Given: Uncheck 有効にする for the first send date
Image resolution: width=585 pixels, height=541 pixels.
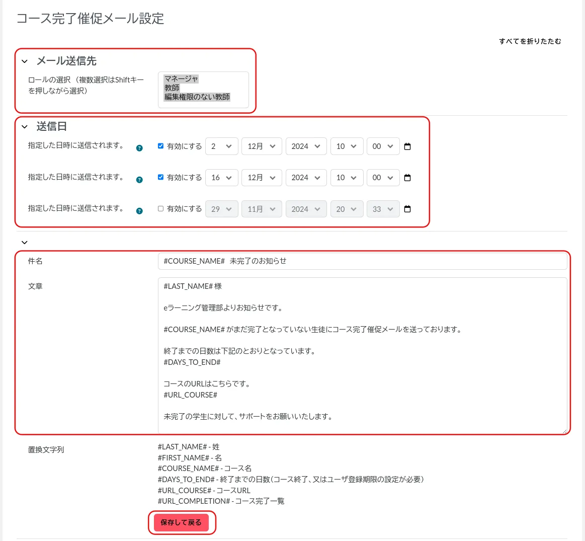Looking at the screenshot, I should (x=161, y=146).
